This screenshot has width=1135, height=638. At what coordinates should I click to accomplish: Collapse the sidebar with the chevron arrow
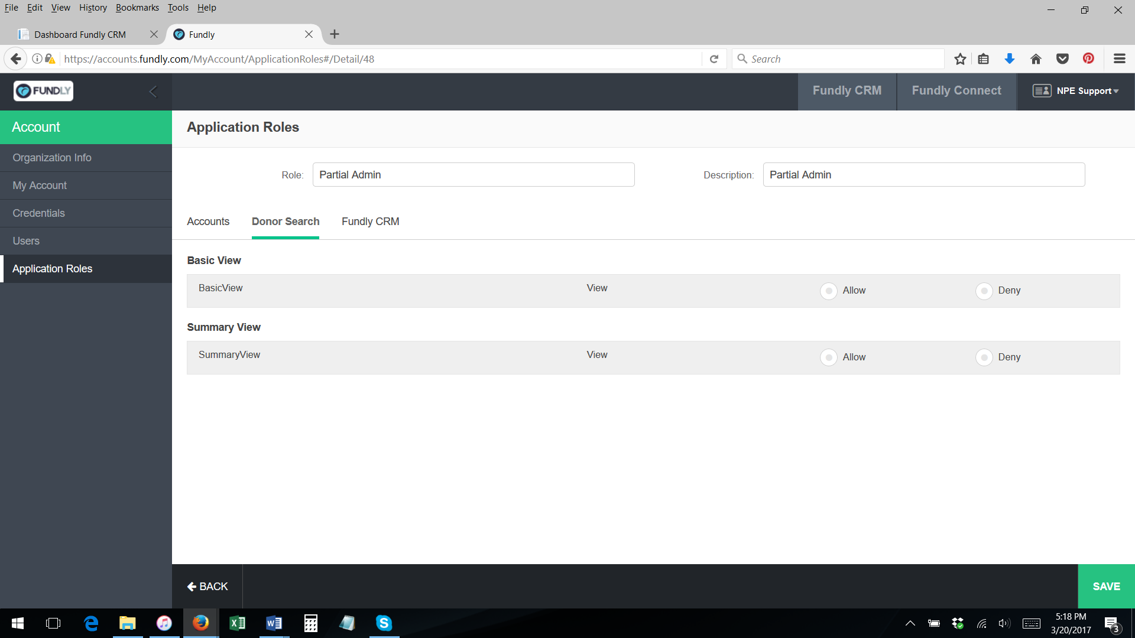153,92
